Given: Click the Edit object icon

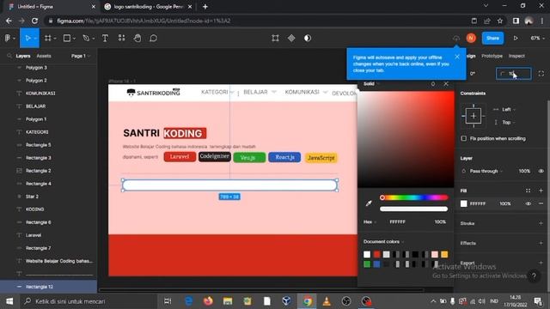Looking at the screenshot, I should pyautogui.click(x=275, y=38).
